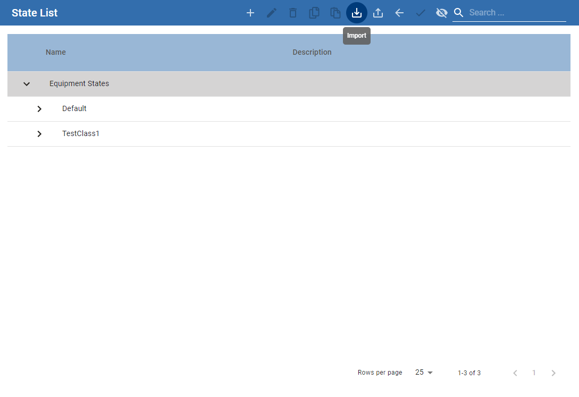
Task: Open the Rows per page dropdown
Action: pos(424,373)
